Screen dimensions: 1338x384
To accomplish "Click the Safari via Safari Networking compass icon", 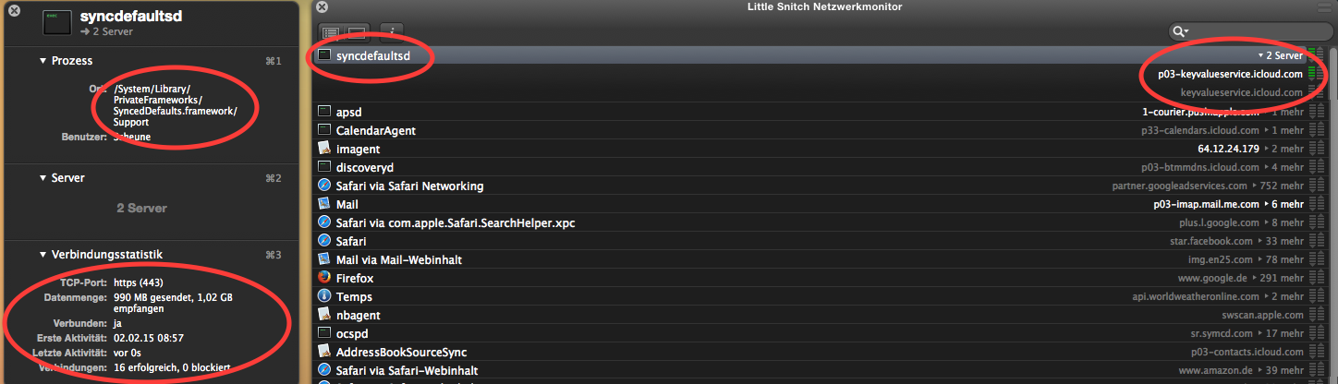I will coord(323,186).
